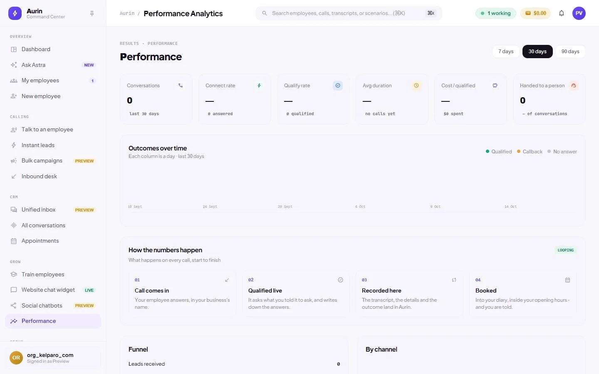Click the headset icon on Handed to a person card
This screenshot has width=599, height=374.
(x=574, y=86)
